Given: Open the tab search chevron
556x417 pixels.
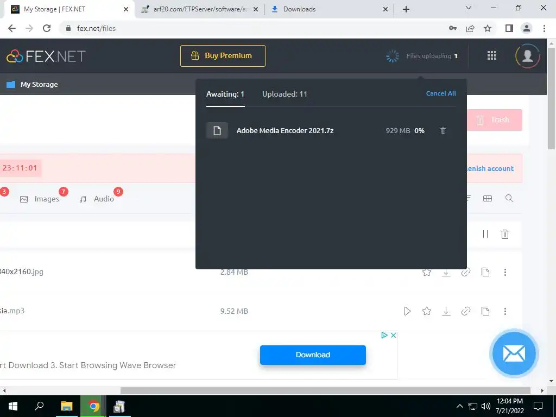Looking at the screenshot, I should (x=469, y=8).
